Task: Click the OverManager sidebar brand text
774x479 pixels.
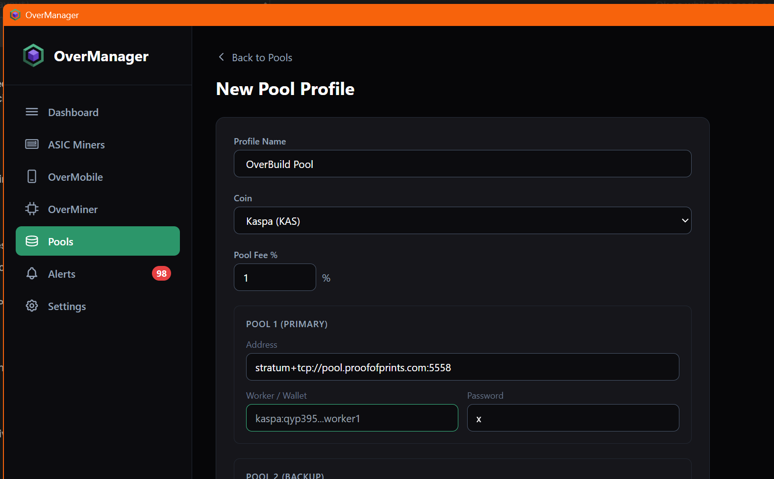Action: point(101,56)
